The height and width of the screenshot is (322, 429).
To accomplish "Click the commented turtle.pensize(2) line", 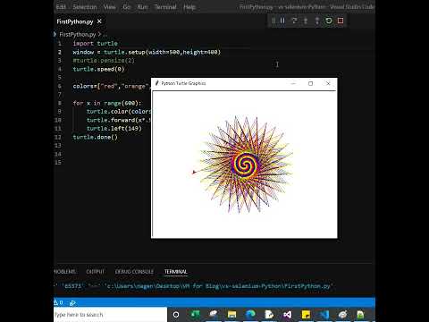I will [x=104, y=61].
